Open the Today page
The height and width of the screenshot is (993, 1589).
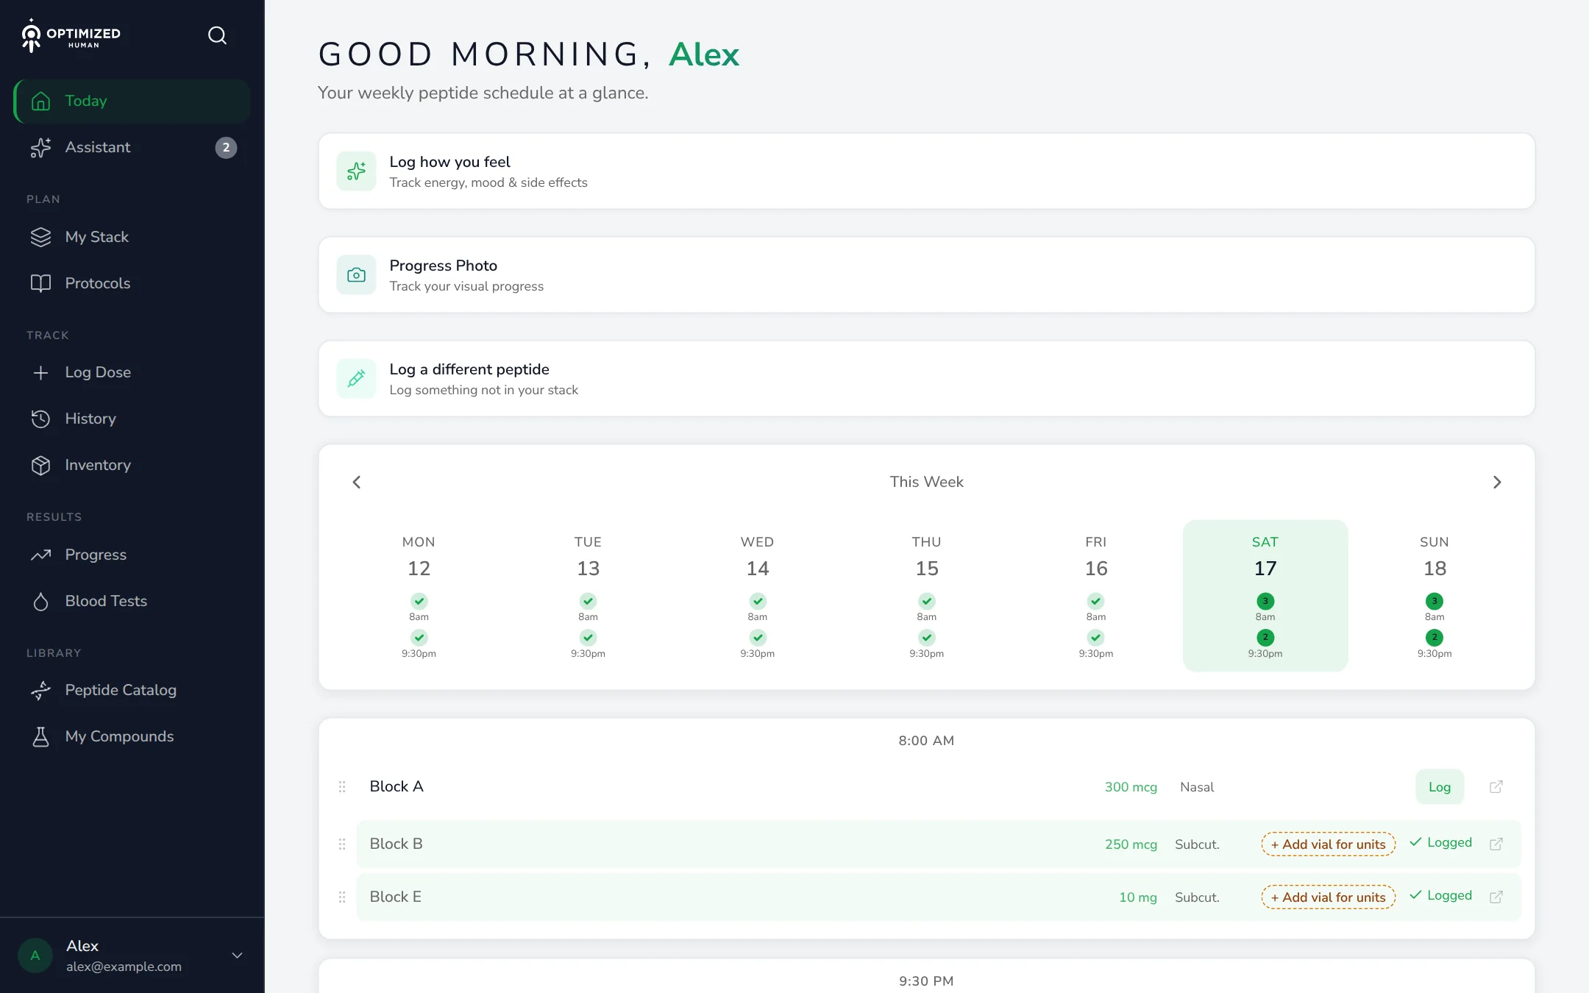click(132, 101)
